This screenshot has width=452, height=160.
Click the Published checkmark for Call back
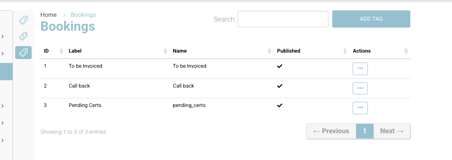(x=280, y=86)
